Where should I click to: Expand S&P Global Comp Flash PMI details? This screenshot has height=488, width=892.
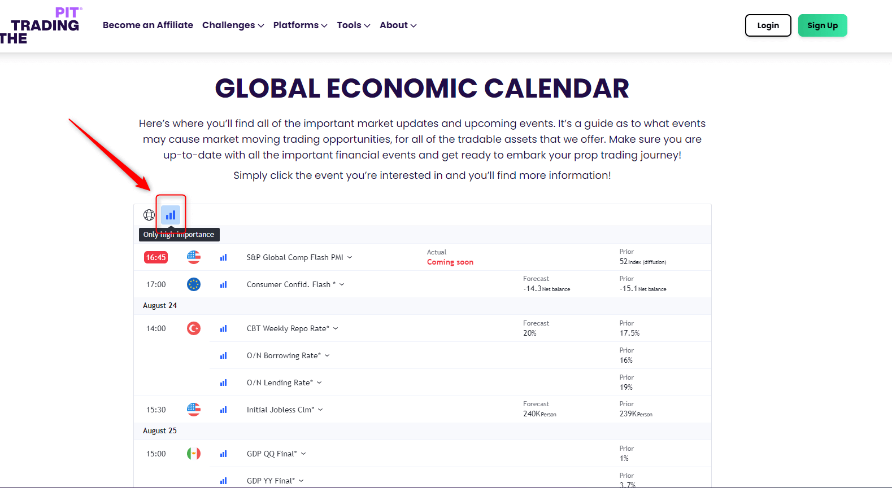click(299, 257)
